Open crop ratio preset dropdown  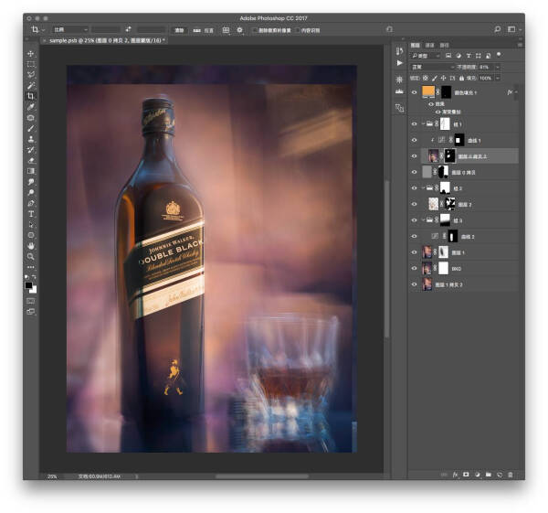pyautogui.click(x=70, y=30)
